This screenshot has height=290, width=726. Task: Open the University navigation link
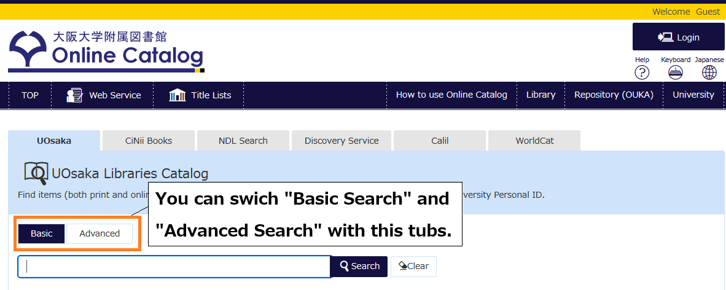point(693,95)
